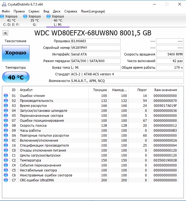
Task: Click the G: disk's blue status circle
Action: pyautogui.click(x=25, y=16)
